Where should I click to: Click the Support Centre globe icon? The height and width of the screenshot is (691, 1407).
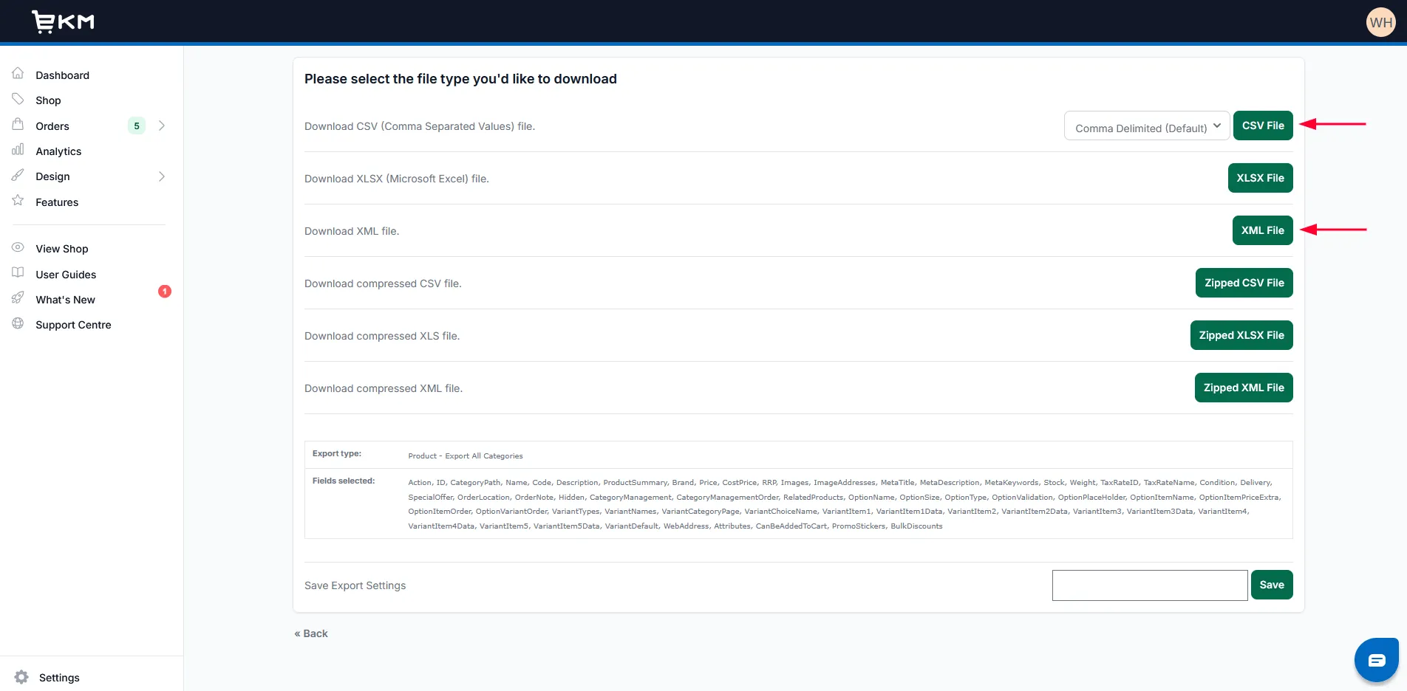[x=18, y=323]
